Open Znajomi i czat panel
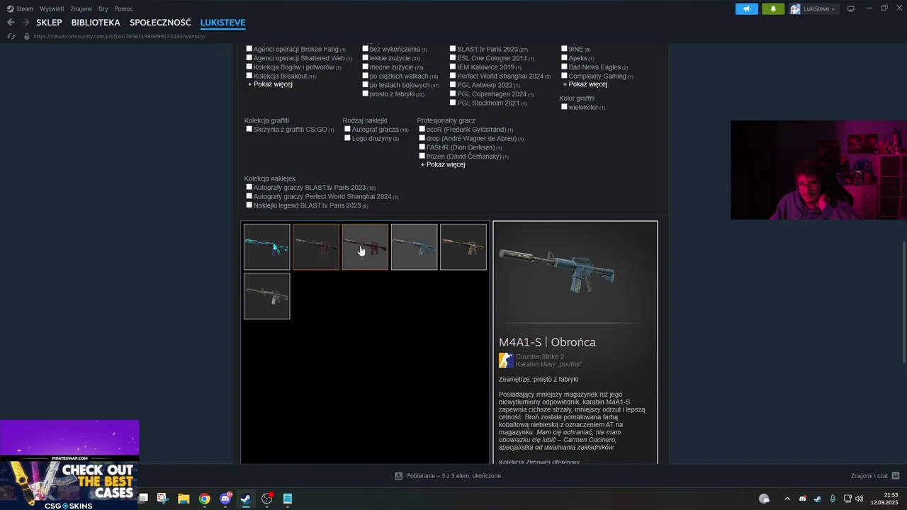This screenshot has height=510, width=907. (x=875, y=476)
